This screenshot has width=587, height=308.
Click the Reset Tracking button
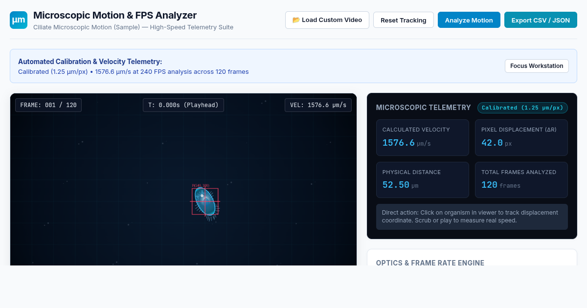click(404, 20)
